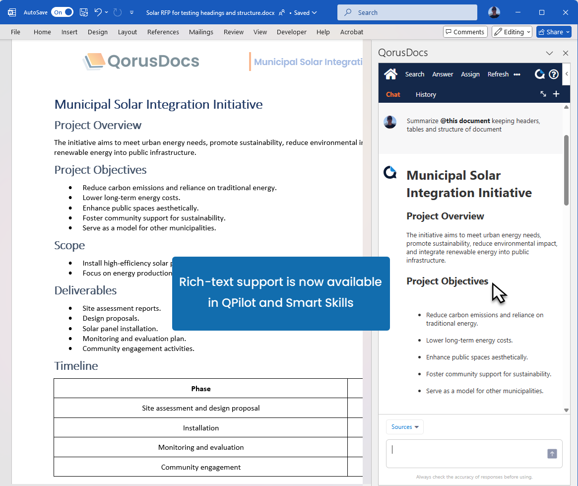Start a new chat with plus icon
This screenshot has height=486, width=578.
click(556, 94)
